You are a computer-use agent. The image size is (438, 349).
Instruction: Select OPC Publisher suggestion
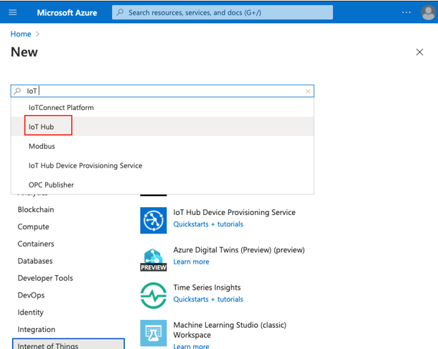(x=162, y=185)
